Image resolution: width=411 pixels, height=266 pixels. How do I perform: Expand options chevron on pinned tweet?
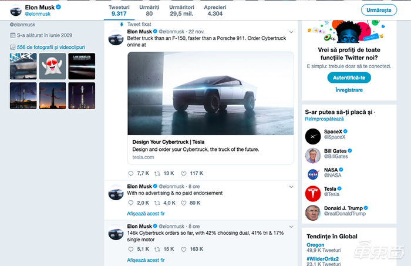[x=291, y=32]
